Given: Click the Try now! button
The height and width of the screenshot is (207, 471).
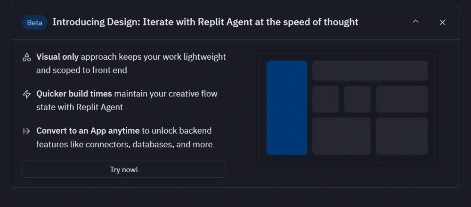Looking at the screenshot, I should pos(124,169).
